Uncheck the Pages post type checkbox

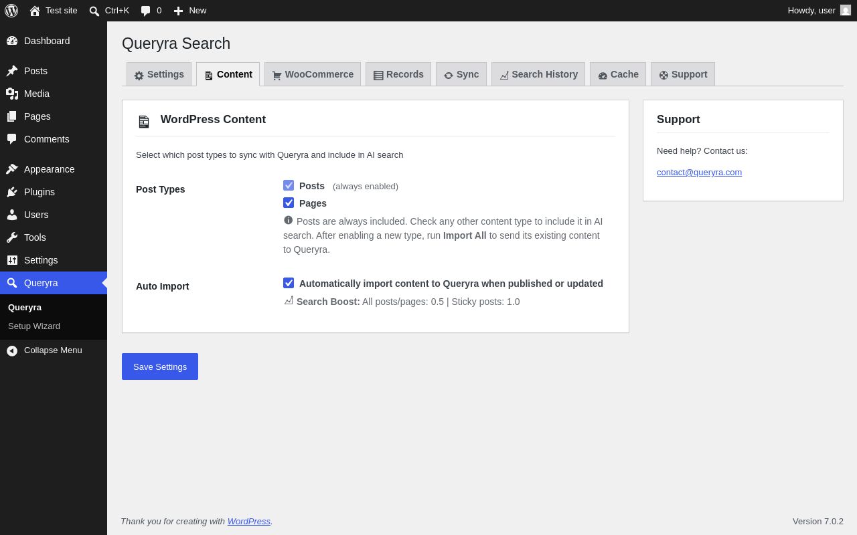point(289,203)
